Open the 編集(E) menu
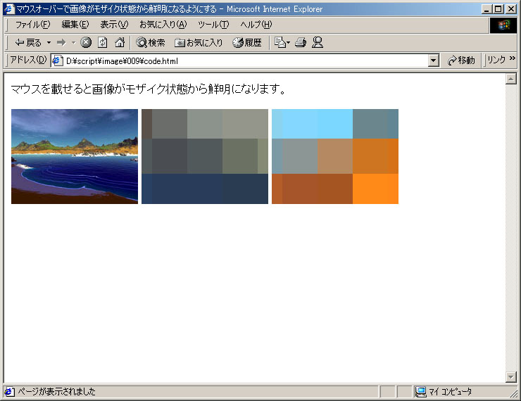 click(75, 24)
